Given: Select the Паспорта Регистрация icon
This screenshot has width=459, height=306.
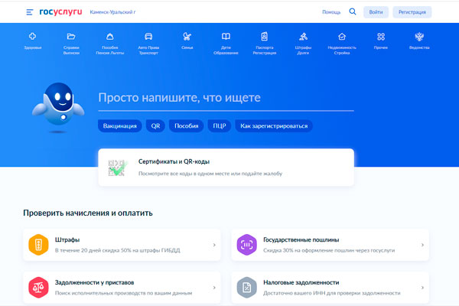Looking at the screenshot, I should pyautogui.click(x=265, y=36).
